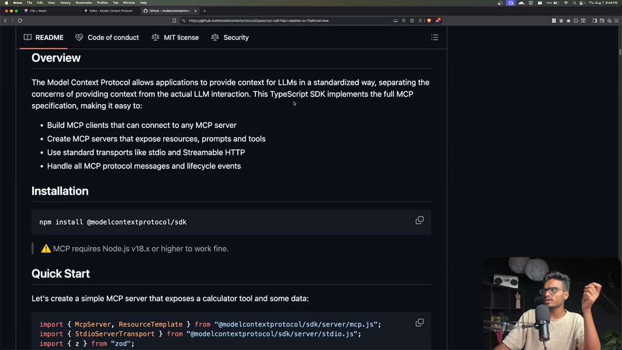The width and height of the screenshot is (622, 350).
Task: Open the Window menu
Action: pyautogui.click(x=129, y=3)
